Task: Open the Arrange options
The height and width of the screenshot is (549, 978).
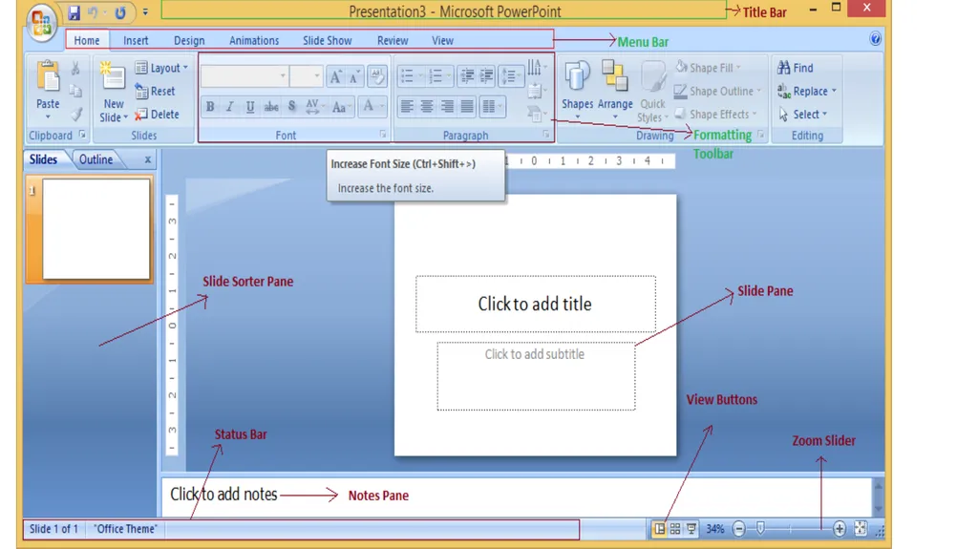Action: pos(615,91)
